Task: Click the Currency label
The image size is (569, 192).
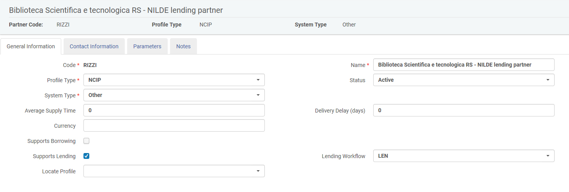Action: 65,126
